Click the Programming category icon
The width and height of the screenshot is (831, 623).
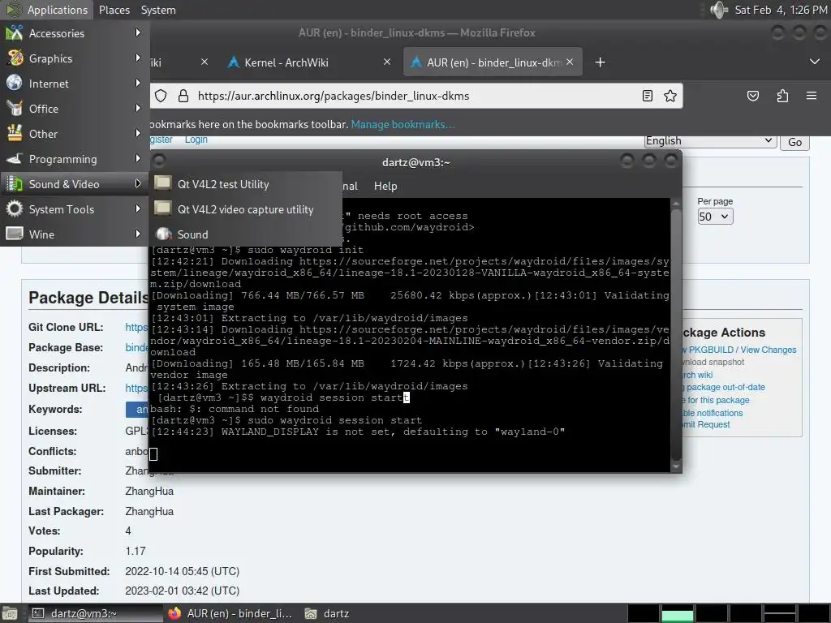[x=15, y=158]
